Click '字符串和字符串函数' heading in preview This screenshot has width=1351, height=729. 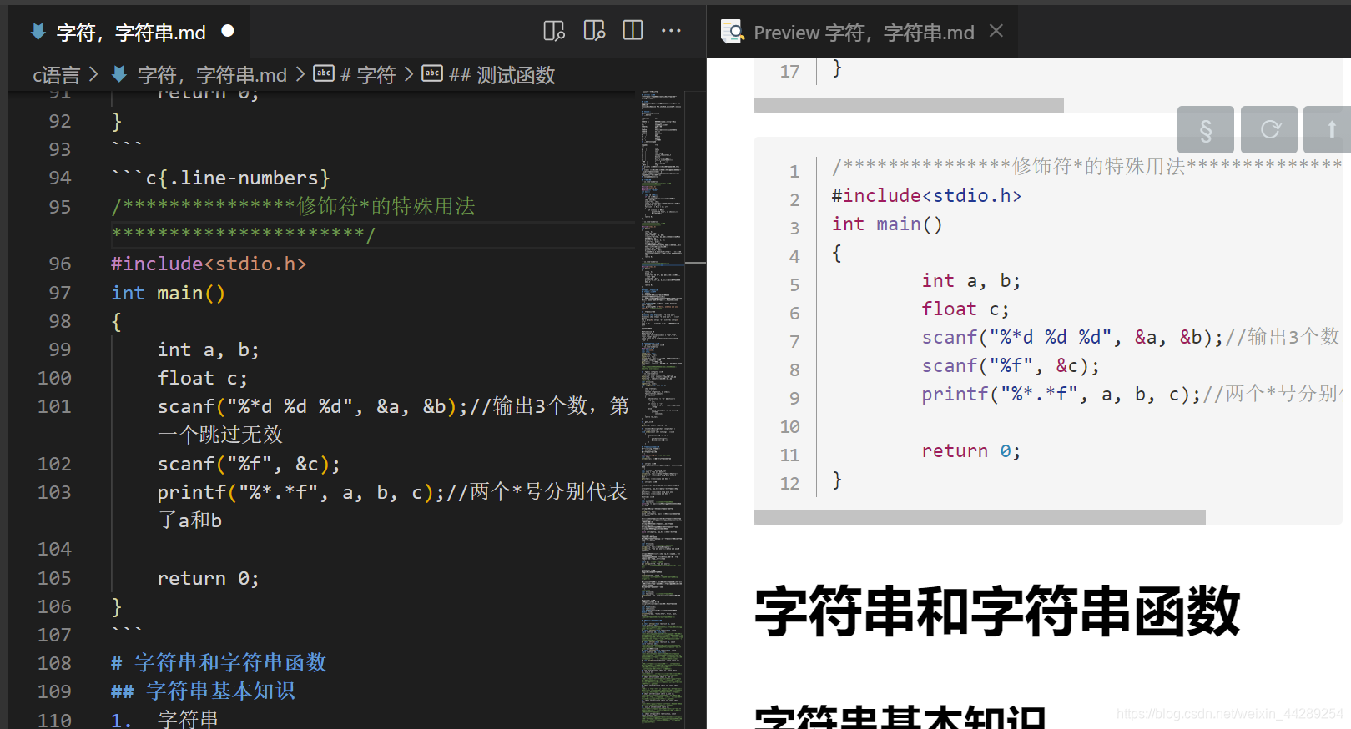997,611
